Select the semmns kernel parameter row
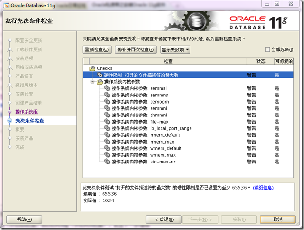 coord(188,95)
